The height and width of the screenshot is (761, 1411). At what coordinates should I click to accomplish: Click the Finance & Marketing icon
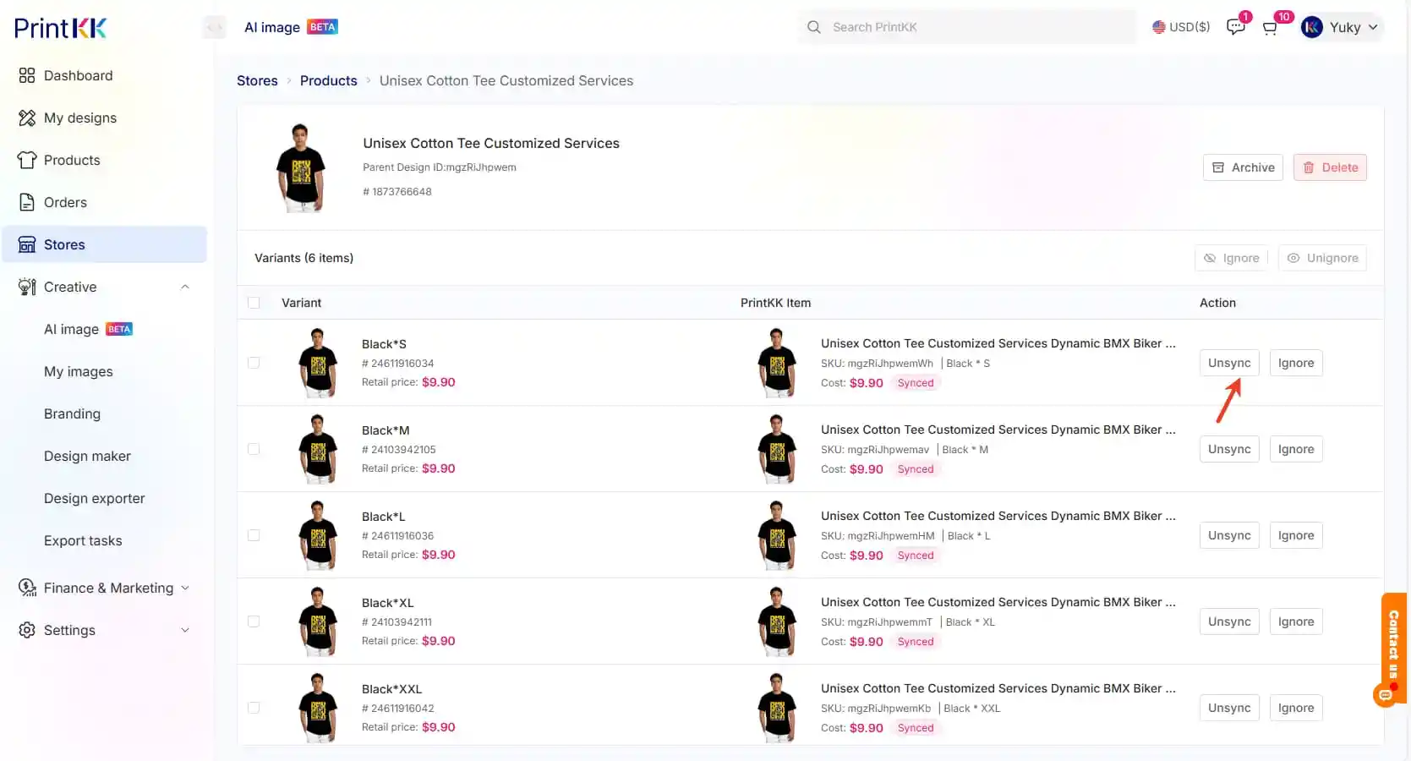click(x=27, y=588)
